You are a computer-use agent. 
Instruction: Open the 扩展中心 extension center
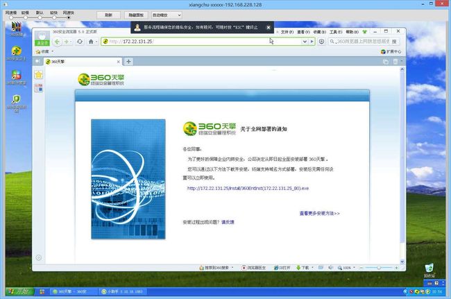(x=391, y=51)
